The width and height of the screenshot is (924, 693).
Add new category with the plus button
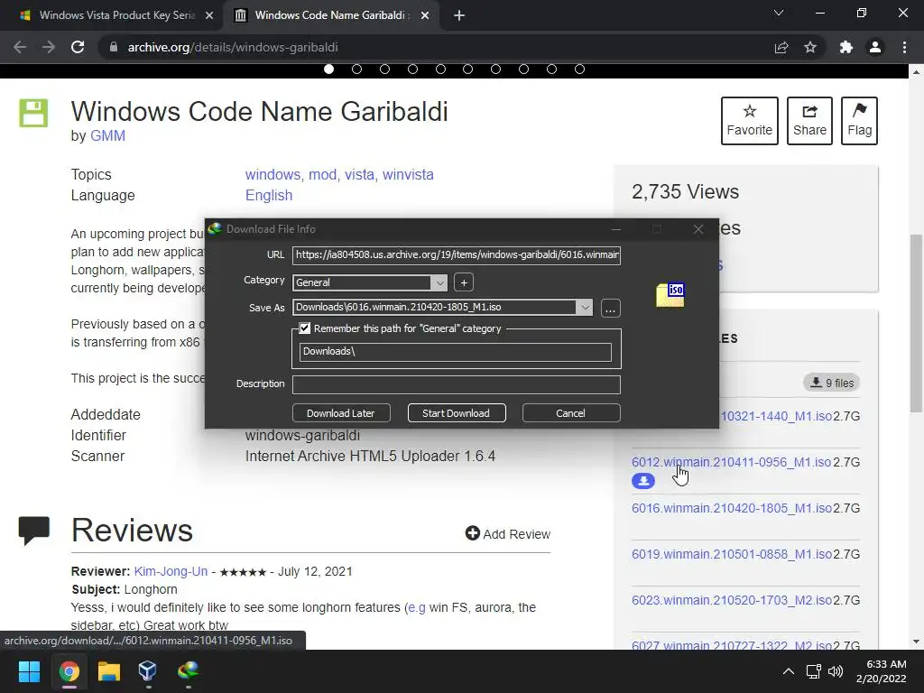click(x=464, y=282)
